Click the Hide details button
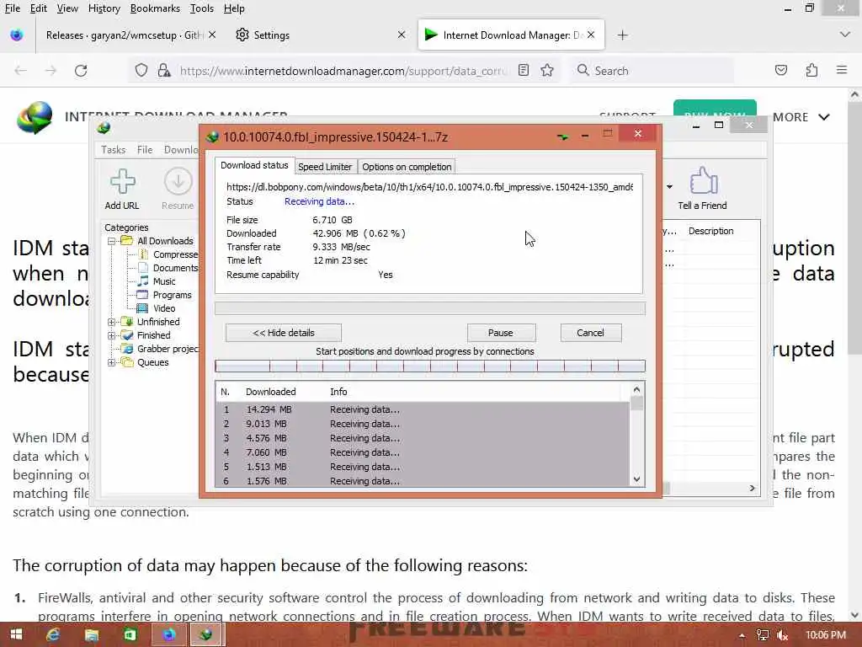Image resolution: width=862 pixels, height=647 pixels. pyautogui.click(x=284, y=332)
